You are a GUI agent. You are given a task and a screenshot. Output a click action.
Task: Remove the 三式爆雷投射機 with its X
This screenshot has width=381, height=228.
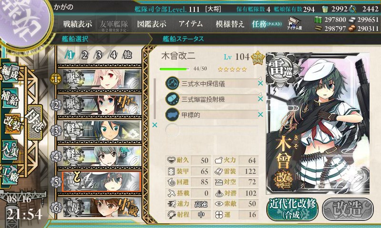pos(261,99)
